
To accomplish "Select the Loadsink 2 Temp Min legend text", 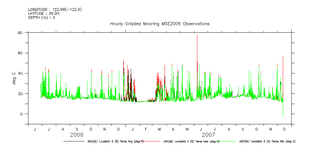I will click(x=267, y=141).
